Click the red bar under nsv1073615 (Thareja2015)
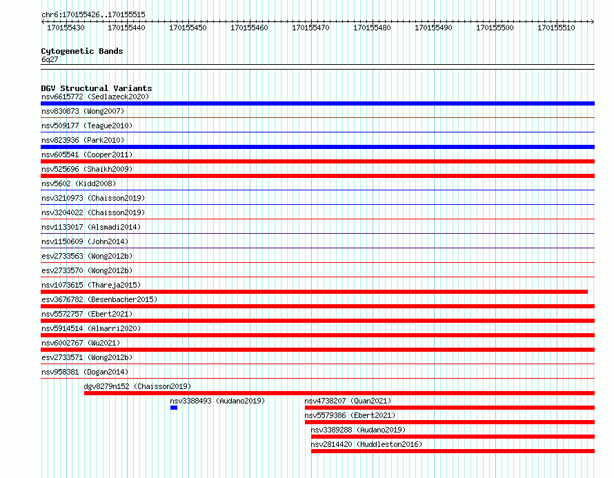This screenshot has width=614, height=478. click(x=314, y=292)
